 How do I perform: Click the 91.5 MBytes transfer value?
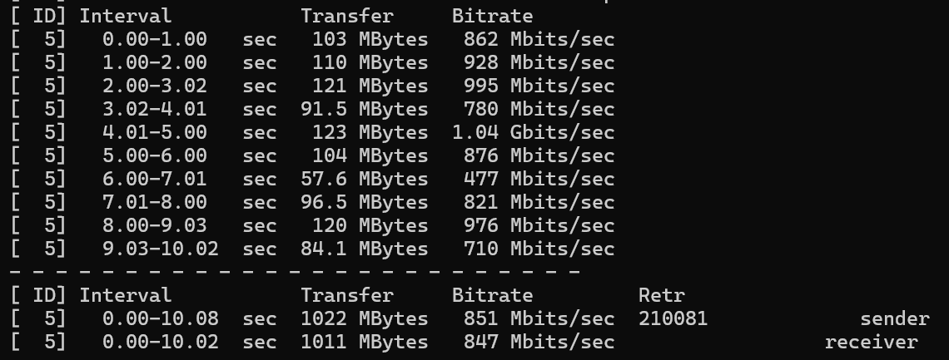(365, 109)
